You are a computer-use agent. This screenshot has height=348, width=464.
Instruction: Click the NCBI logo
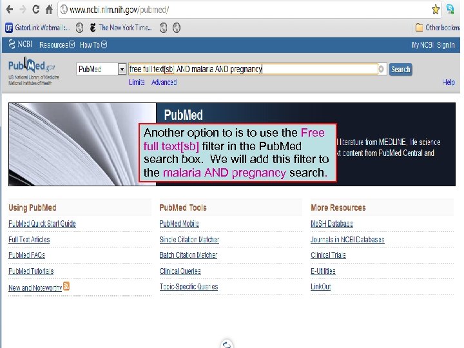pyautogui.click(x=21, y=44)
